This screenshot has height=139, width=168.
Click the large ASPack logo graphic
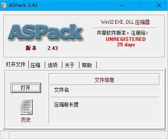[46, 33]
